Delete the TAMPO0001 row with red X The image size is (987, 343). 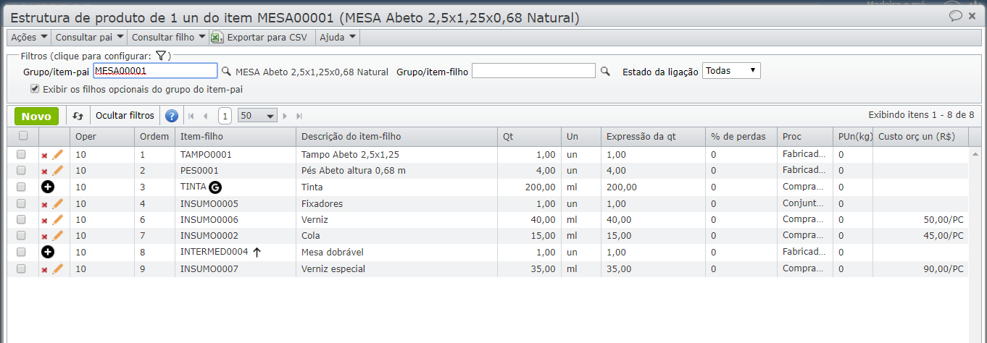coord(44,156)
